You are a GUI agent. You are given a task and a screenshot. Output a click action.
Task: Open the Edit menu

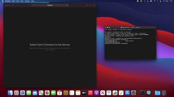point(18,1)
